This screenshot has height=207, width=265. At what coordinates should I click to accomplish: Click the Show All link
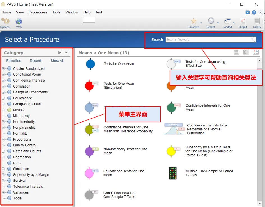tap(57, 61)
